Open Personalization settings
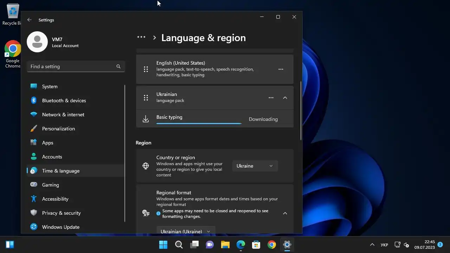The height and width of the screenshot is (253, 450). 76,129
